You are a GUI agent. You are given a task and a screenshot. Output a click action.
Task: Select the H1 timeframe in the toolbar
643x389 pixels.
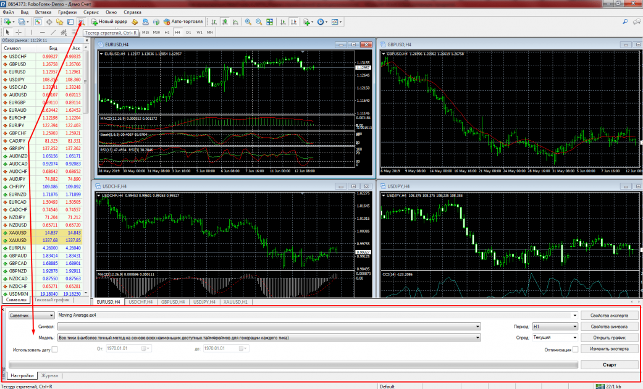tap(167, 32)
